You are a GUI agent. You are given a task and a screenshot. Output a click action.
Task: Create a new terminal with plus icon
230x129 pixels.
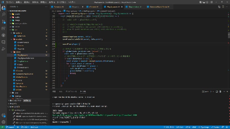211,91
